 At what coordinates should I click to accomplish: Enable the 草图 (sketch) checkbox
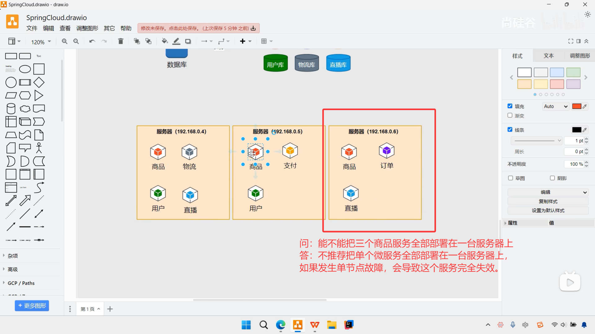510,178
